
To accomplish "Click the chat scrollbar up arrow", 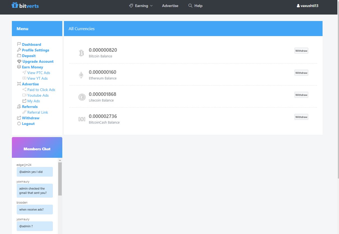I will click(x=60, y=160).
